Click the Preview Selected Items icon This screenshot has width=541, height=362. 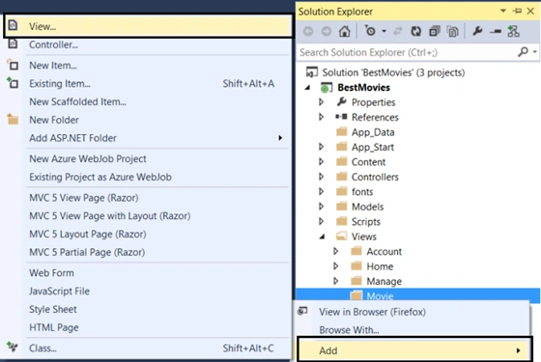point(496,32)
